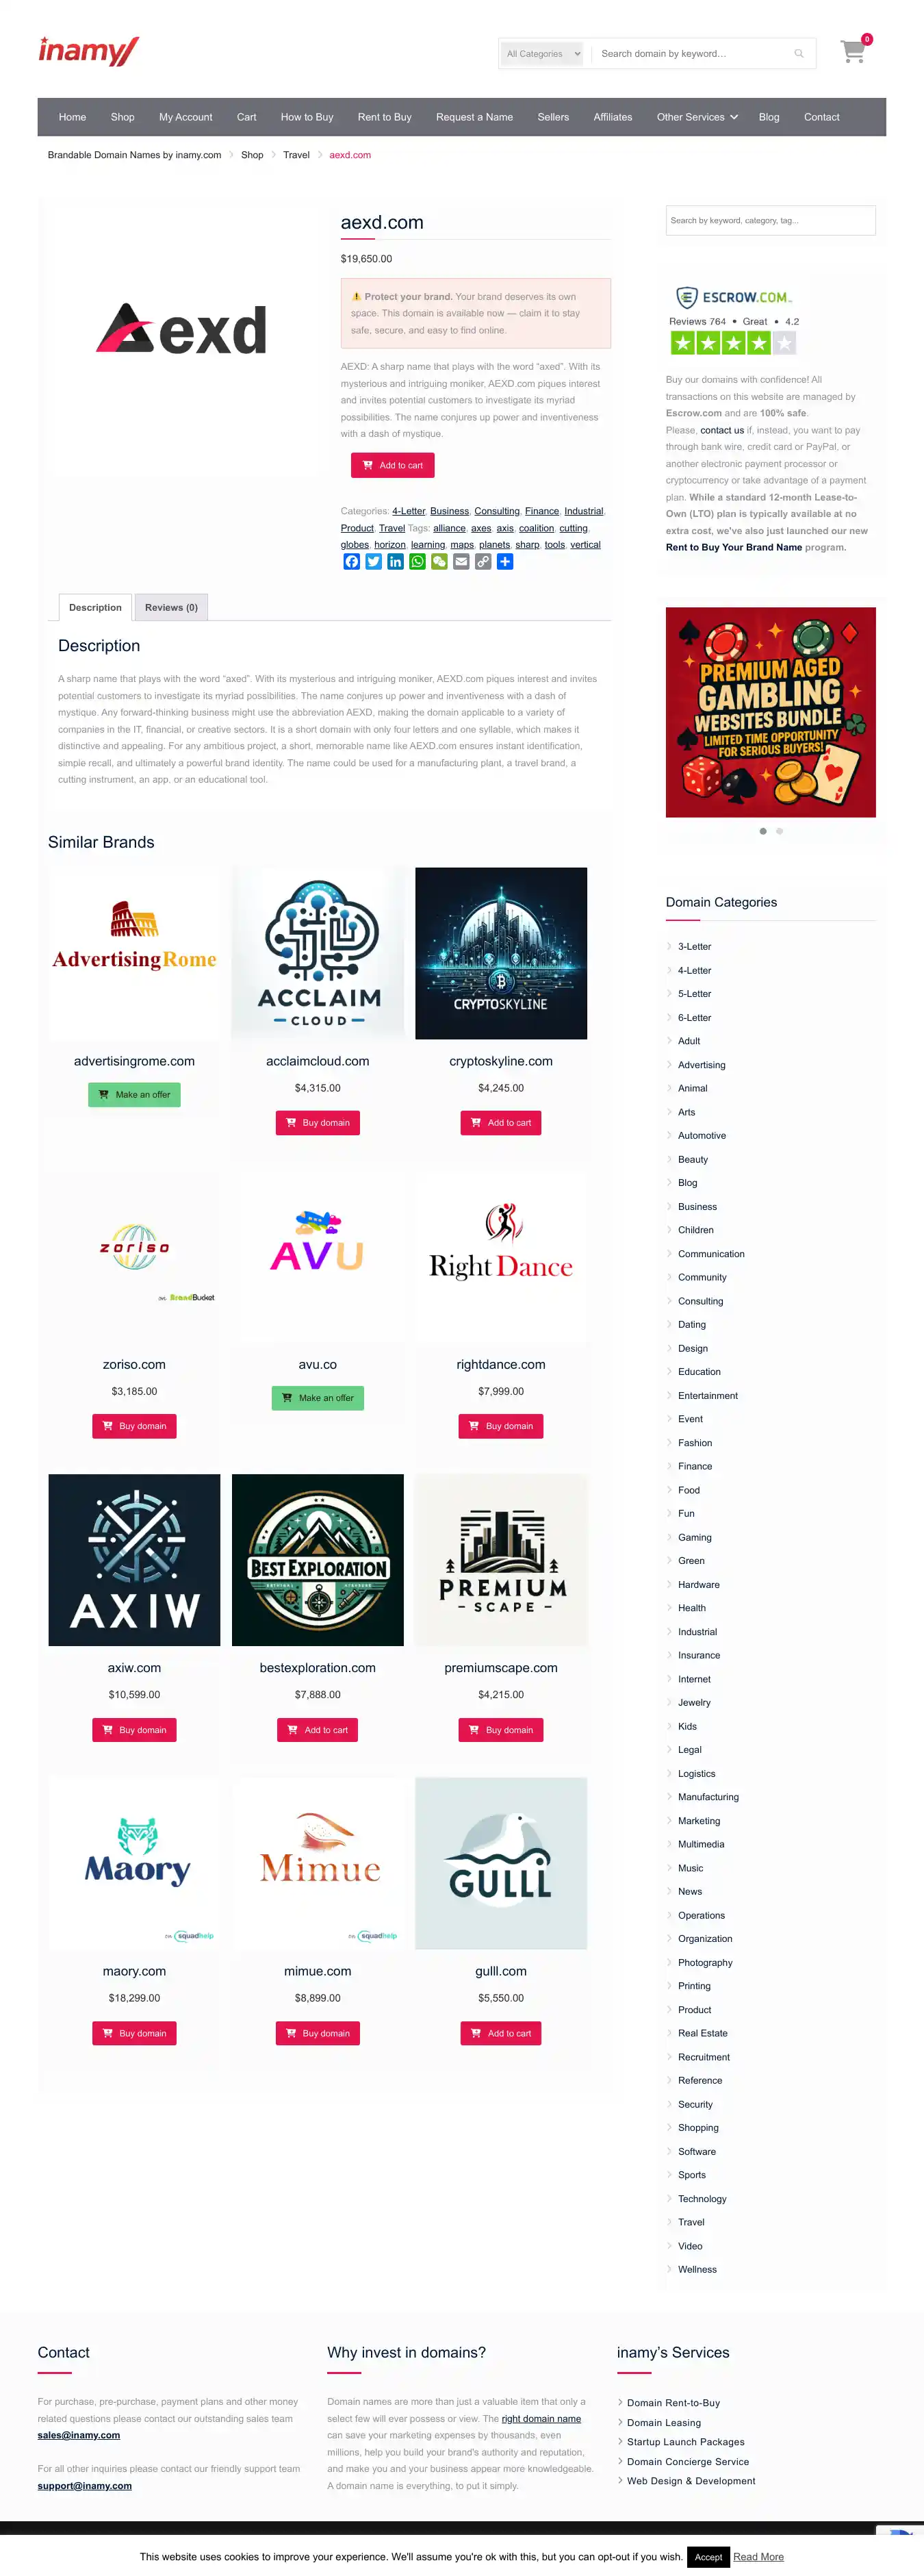This screenshot has width=924, height=2576.
Task: Select the second carousel dot under banner
Action: [780, 831]
